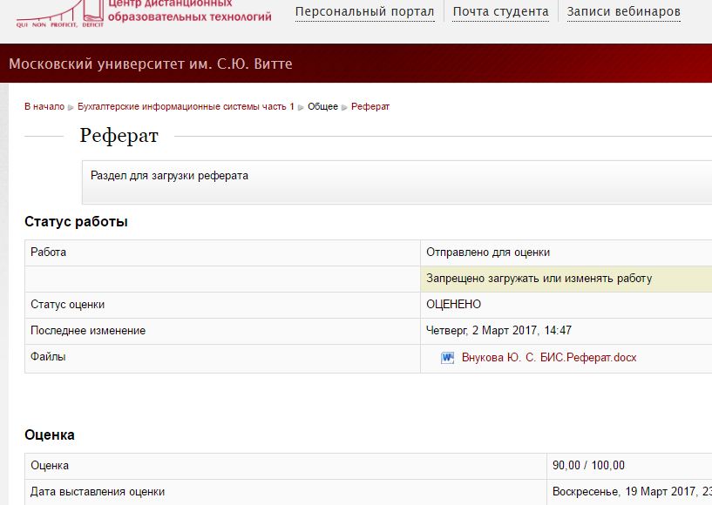This screenshot has width=712, height=505.
Task: Click the Оценка section heading
Action: click(50, 434)
